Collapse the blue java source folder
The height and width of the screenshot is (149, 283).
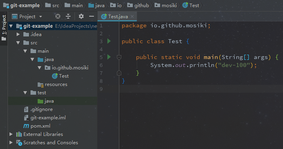pos(33,59)
